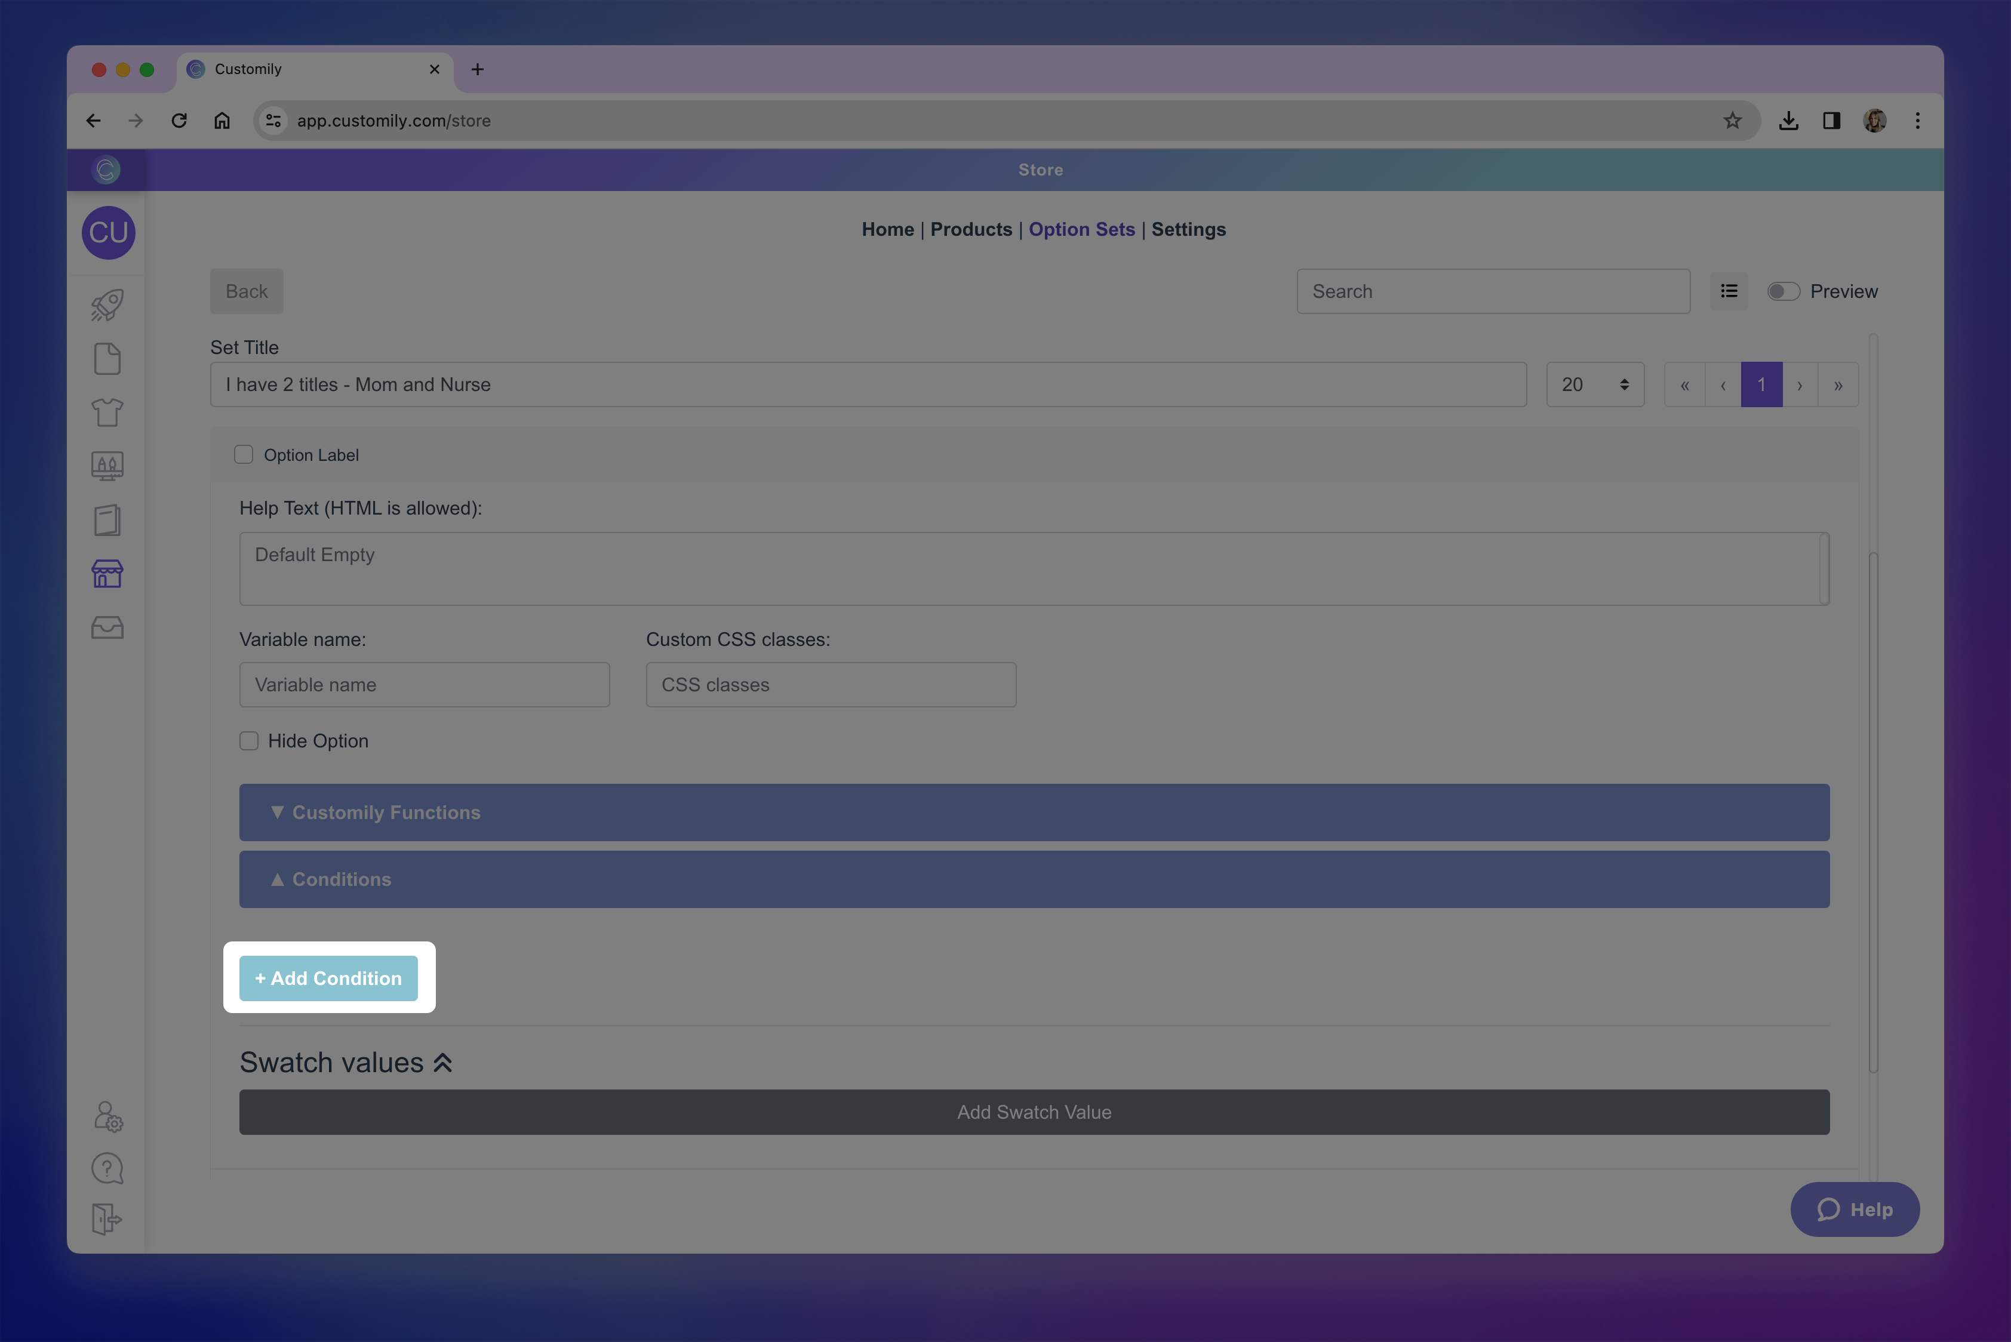This screenshot has width=2011, height=1342.
Task: Go to the Products menu link
Action: 971,229
